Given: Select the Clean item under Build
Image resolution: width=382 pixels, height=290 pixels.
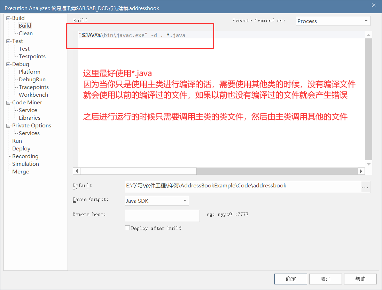Looking at the screenshot, I should (x=25, y=33).
